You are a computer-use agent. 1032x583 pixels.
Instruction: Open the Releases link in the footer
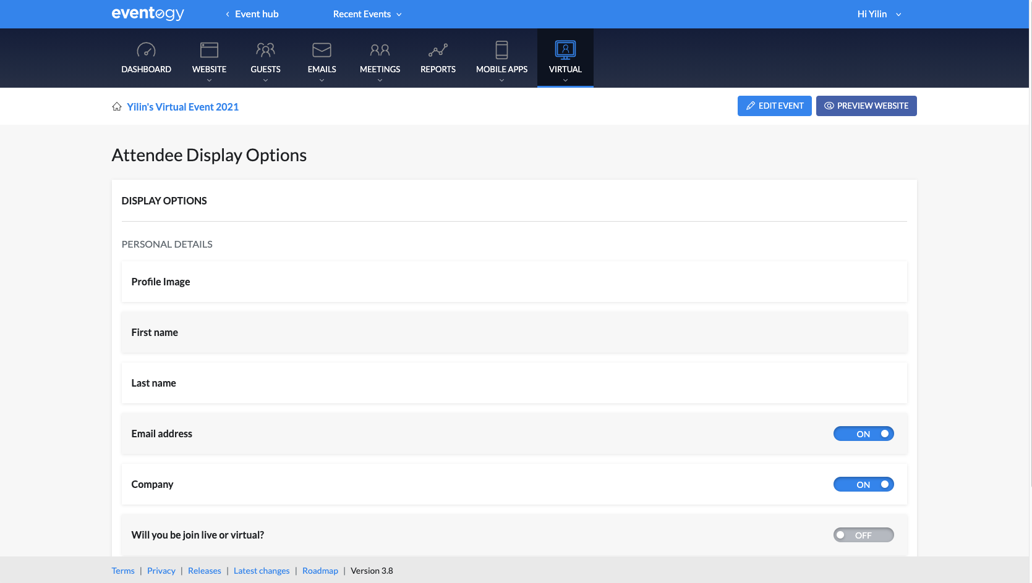pos(204,570)
